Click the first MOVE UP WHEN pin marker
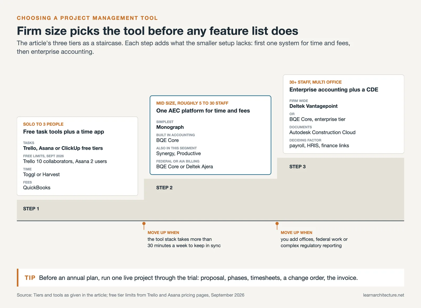421x308 pixels. (144, 225)
